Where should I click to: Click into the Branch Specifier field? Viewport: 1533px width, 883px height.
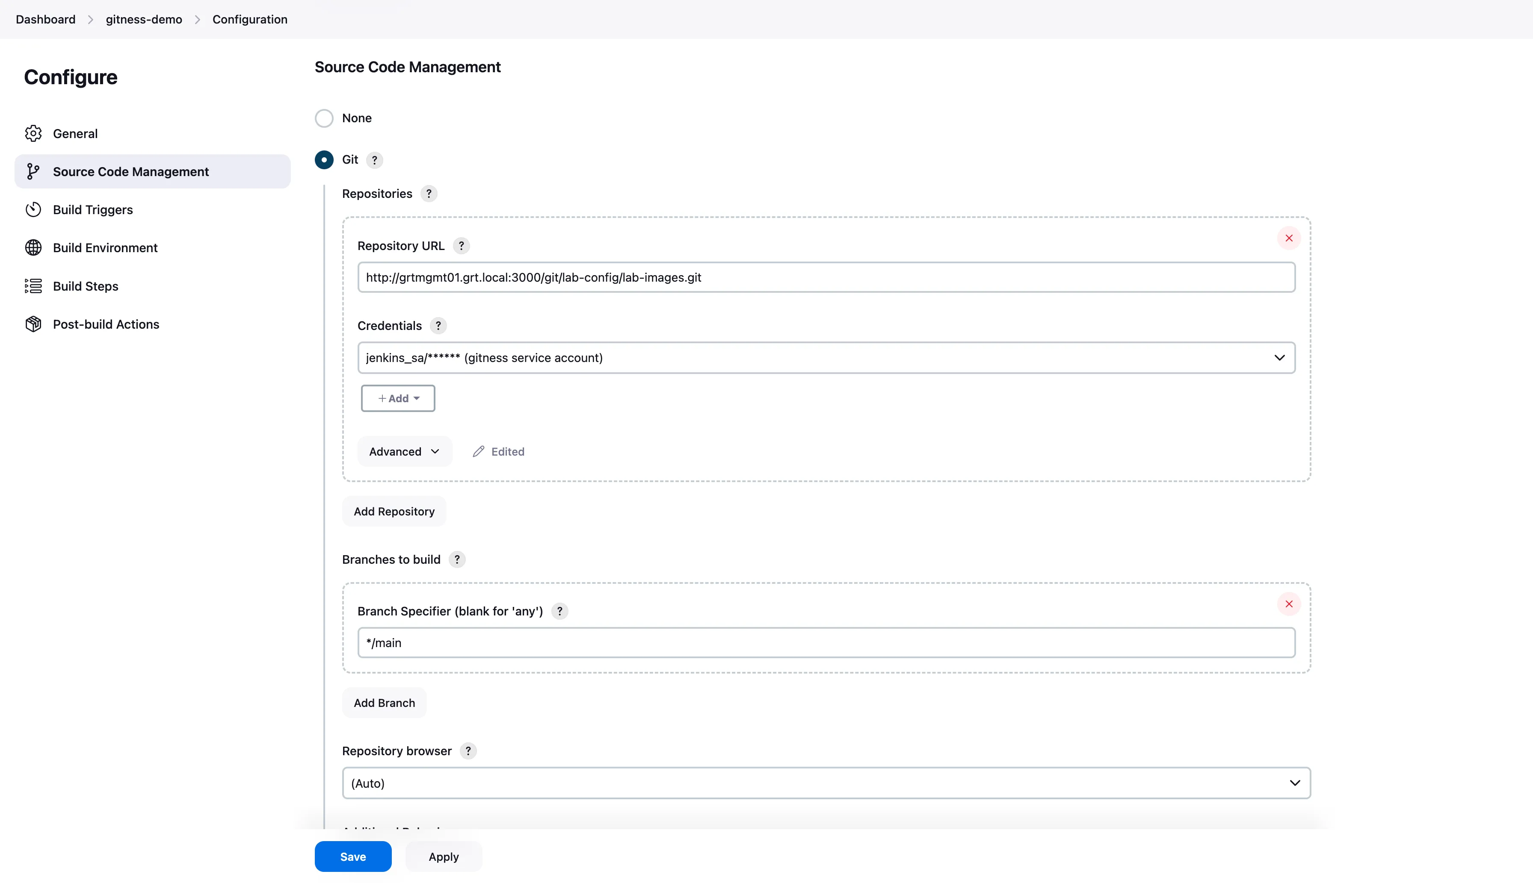coord(826,643)
